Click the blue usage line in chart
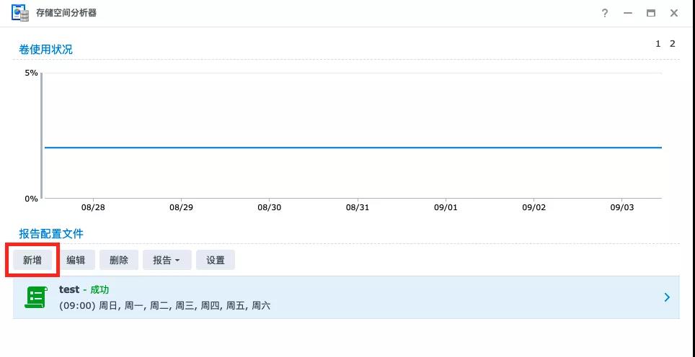The height and width of the screenshot is (357, 695). coord(353,148)
